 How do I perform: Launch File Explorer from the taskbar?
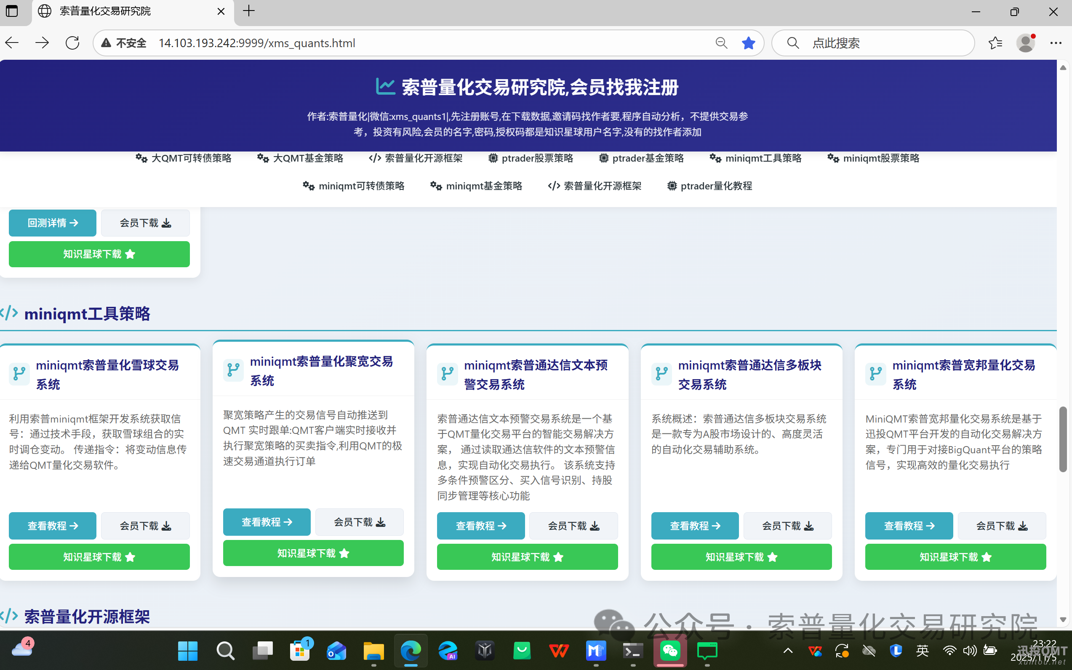(x=374, y=651)
